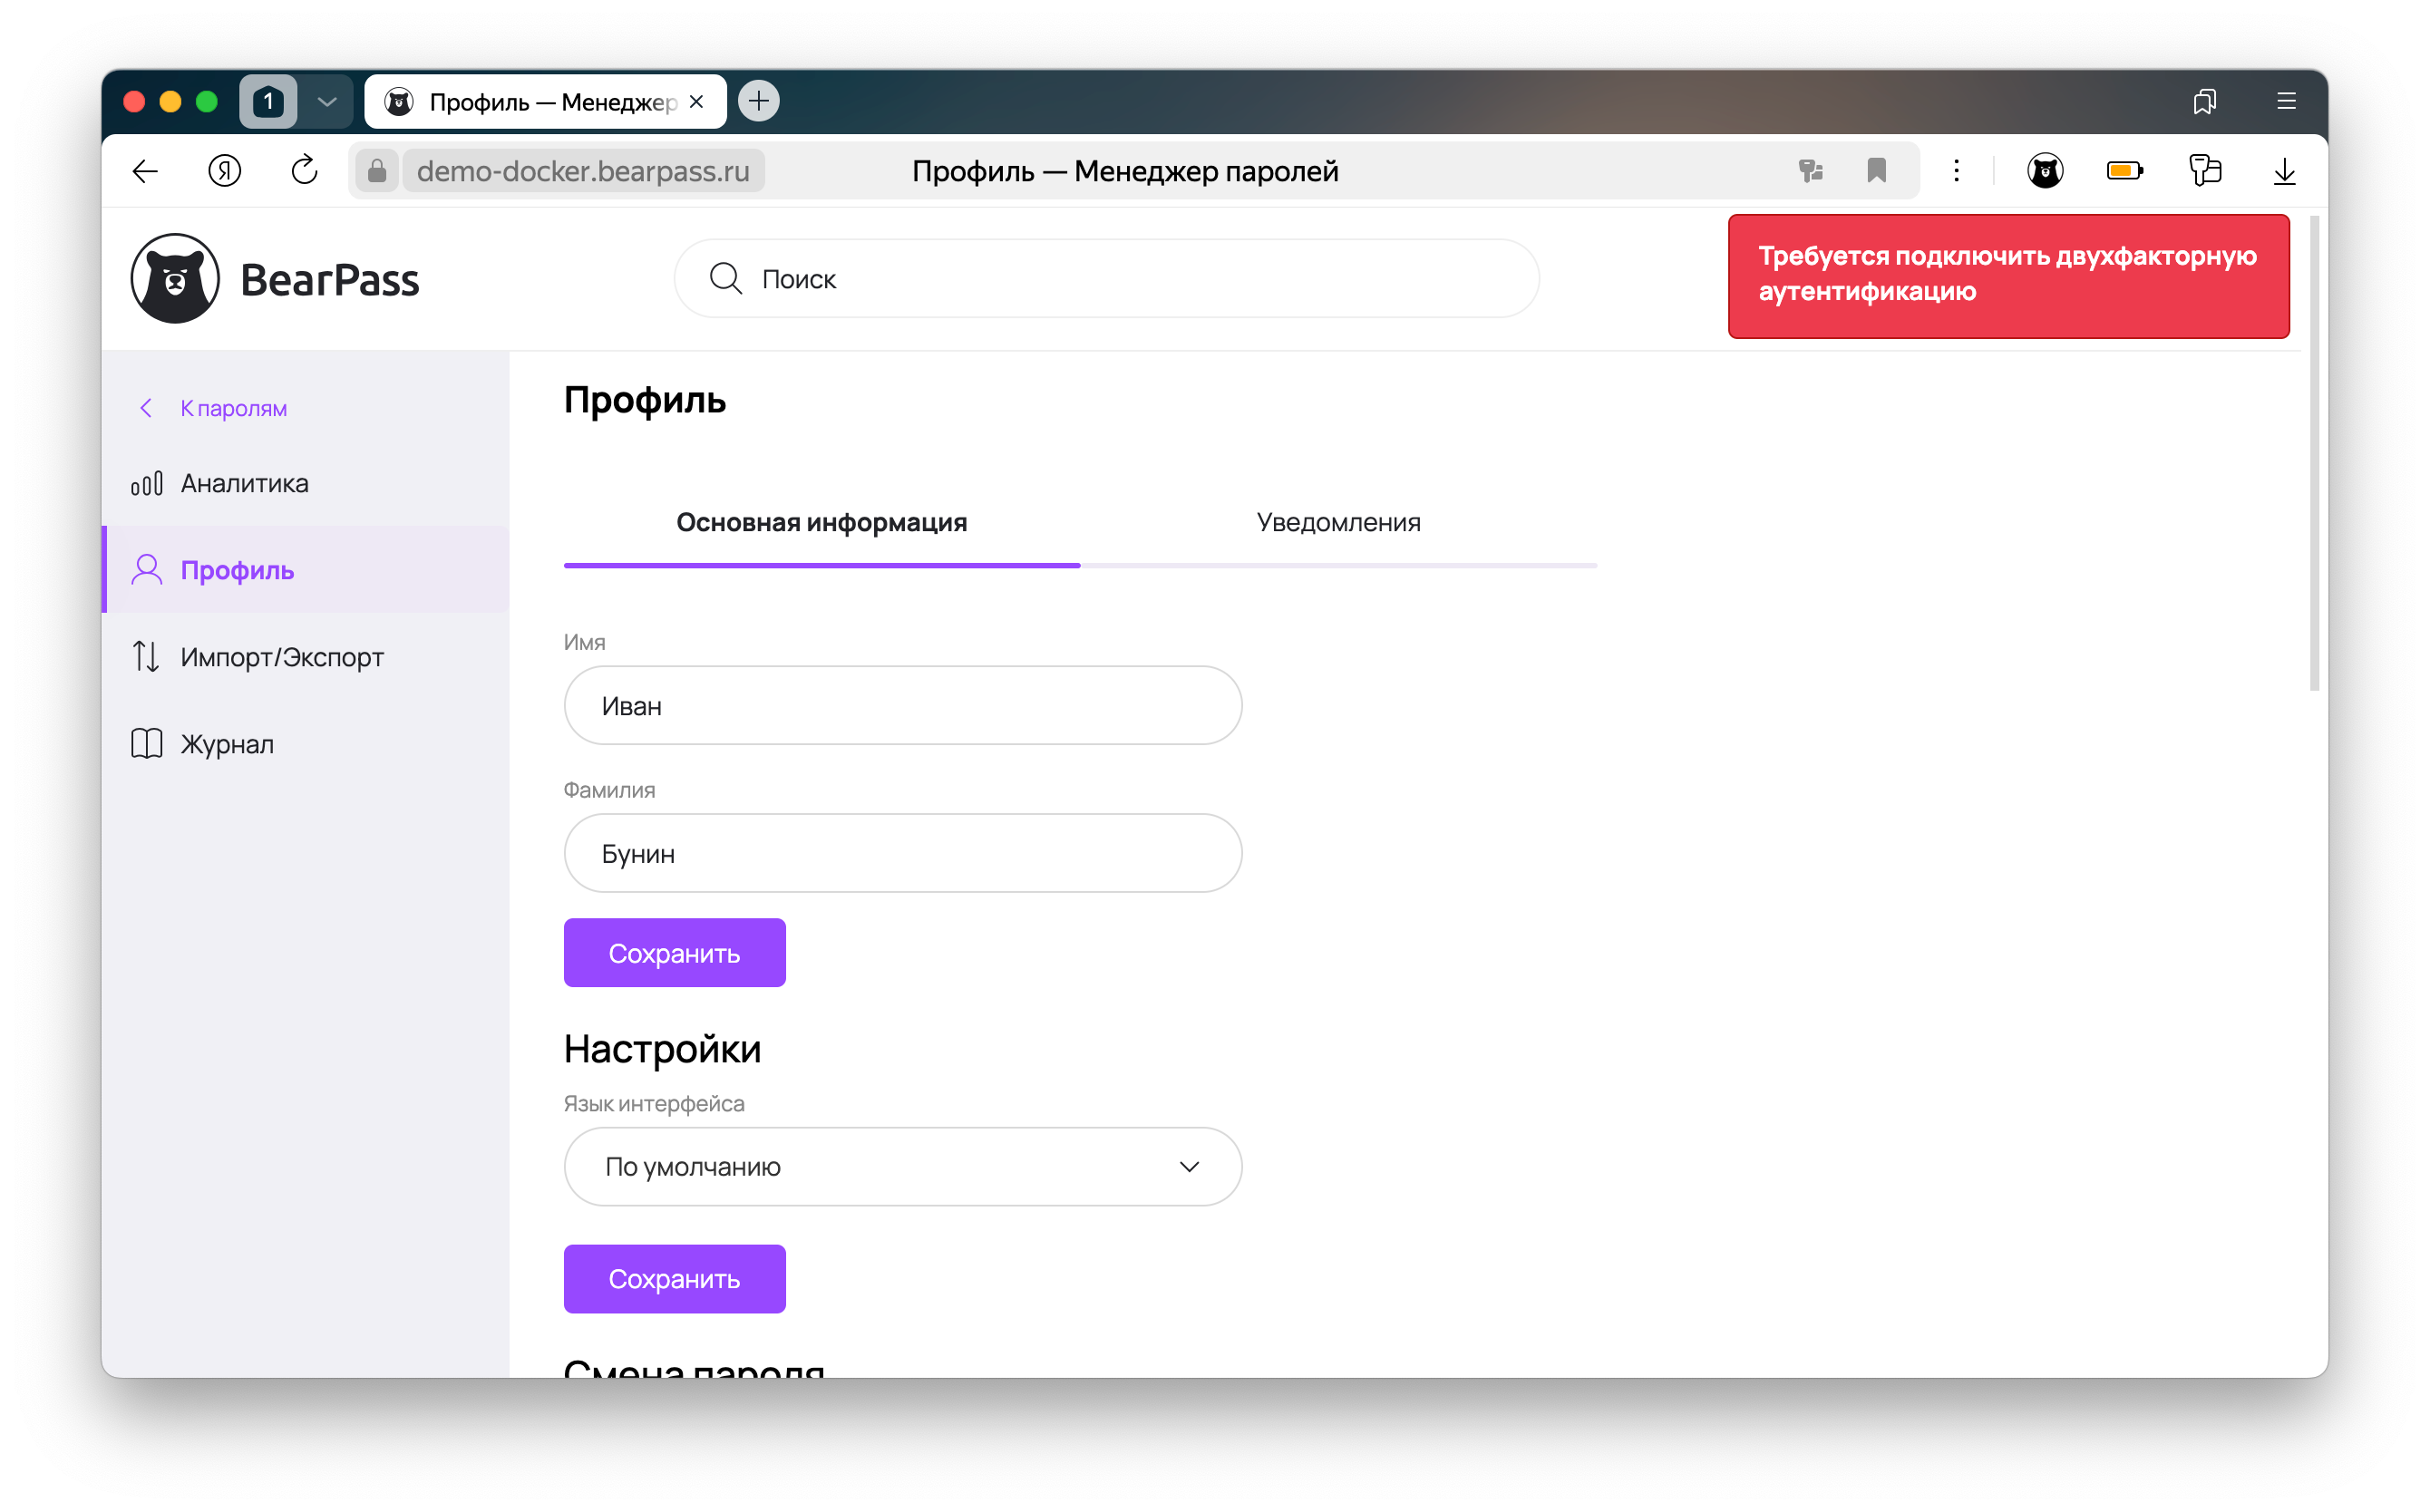Click the page vertical scrollbar
The height and width of the screenshot is (1512, 2430).
(2312, 452)
